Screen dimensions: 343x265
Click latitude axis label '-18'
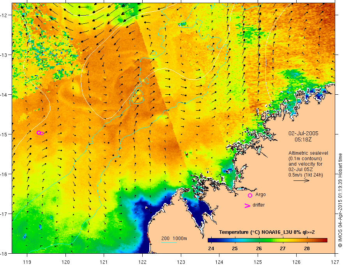[x=4, y=254]
